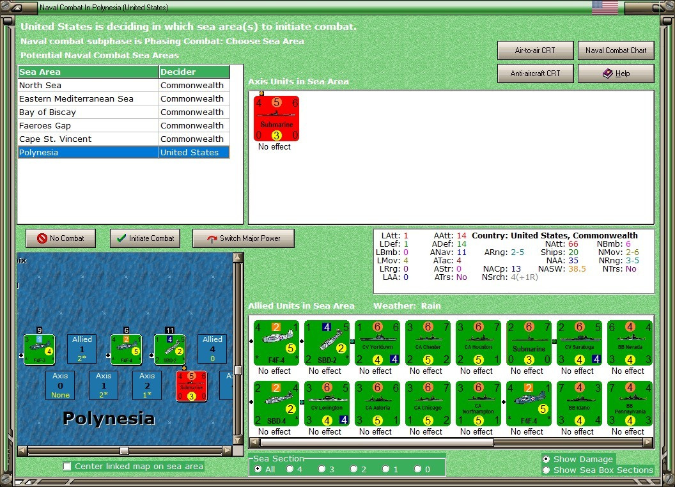The height and width of the screenshot is (487, 675).
Task: Select sea section 2 radio button
Action: pos(353,469)
